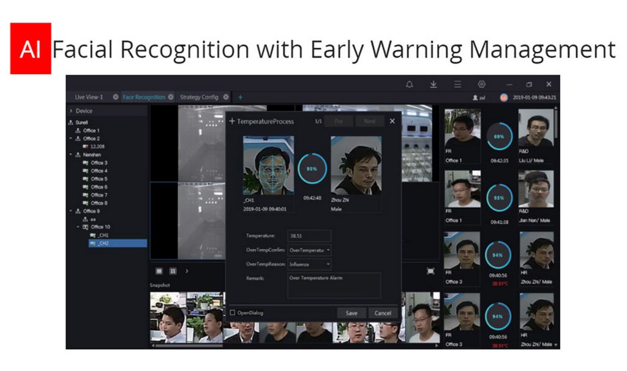Collapse the Nenshen group node
The image size is (627, 371).
click(71, 154)
